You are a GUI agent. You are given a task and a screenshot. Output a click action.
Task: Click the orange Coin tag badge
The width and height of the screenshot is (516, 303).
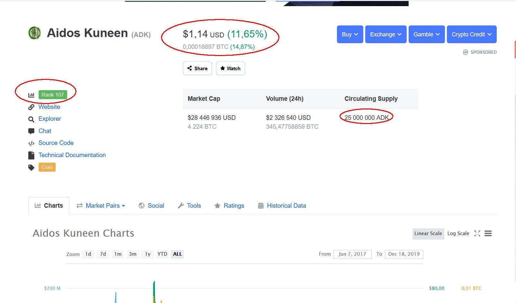(47, 167)
